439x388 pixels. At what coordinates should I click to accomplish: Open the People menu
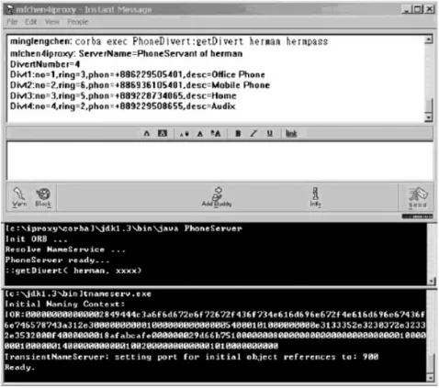tap(78, 22)
